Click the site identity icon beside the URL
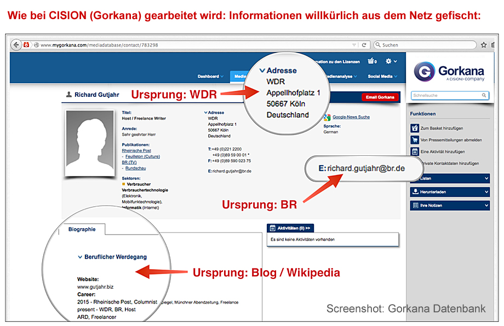 click(36, 45)
